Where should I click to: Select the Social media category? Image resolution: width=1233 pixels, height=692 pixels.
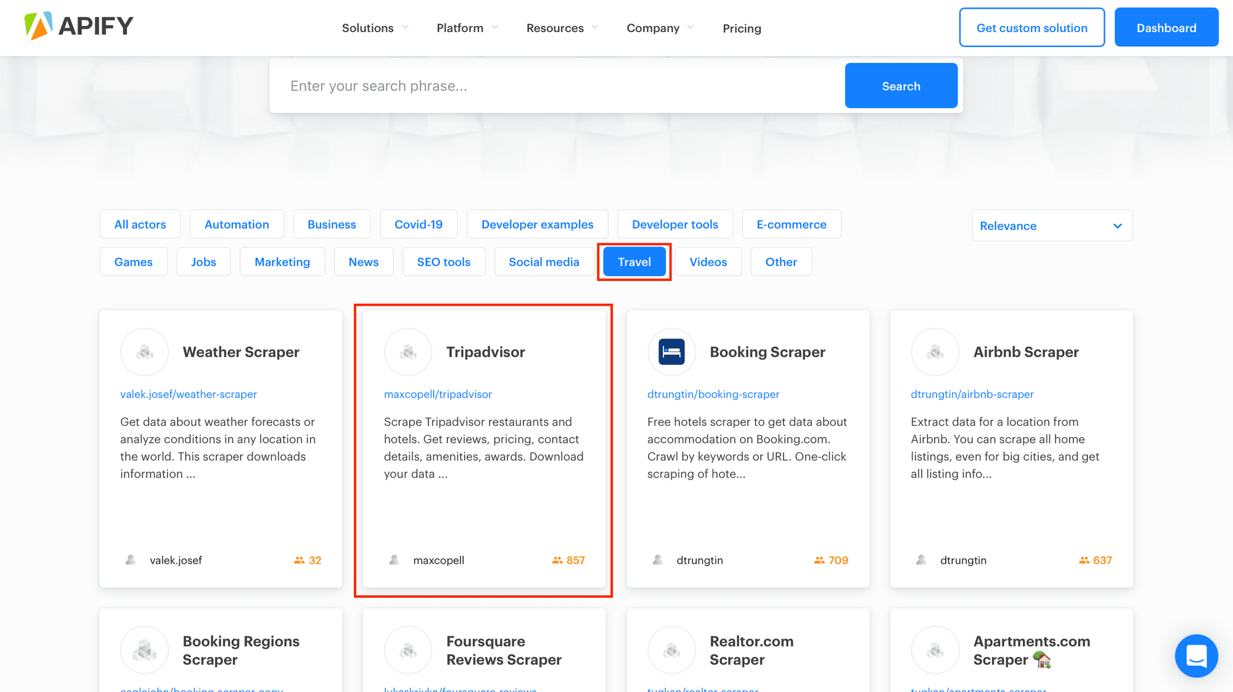[x=544, y=262]
